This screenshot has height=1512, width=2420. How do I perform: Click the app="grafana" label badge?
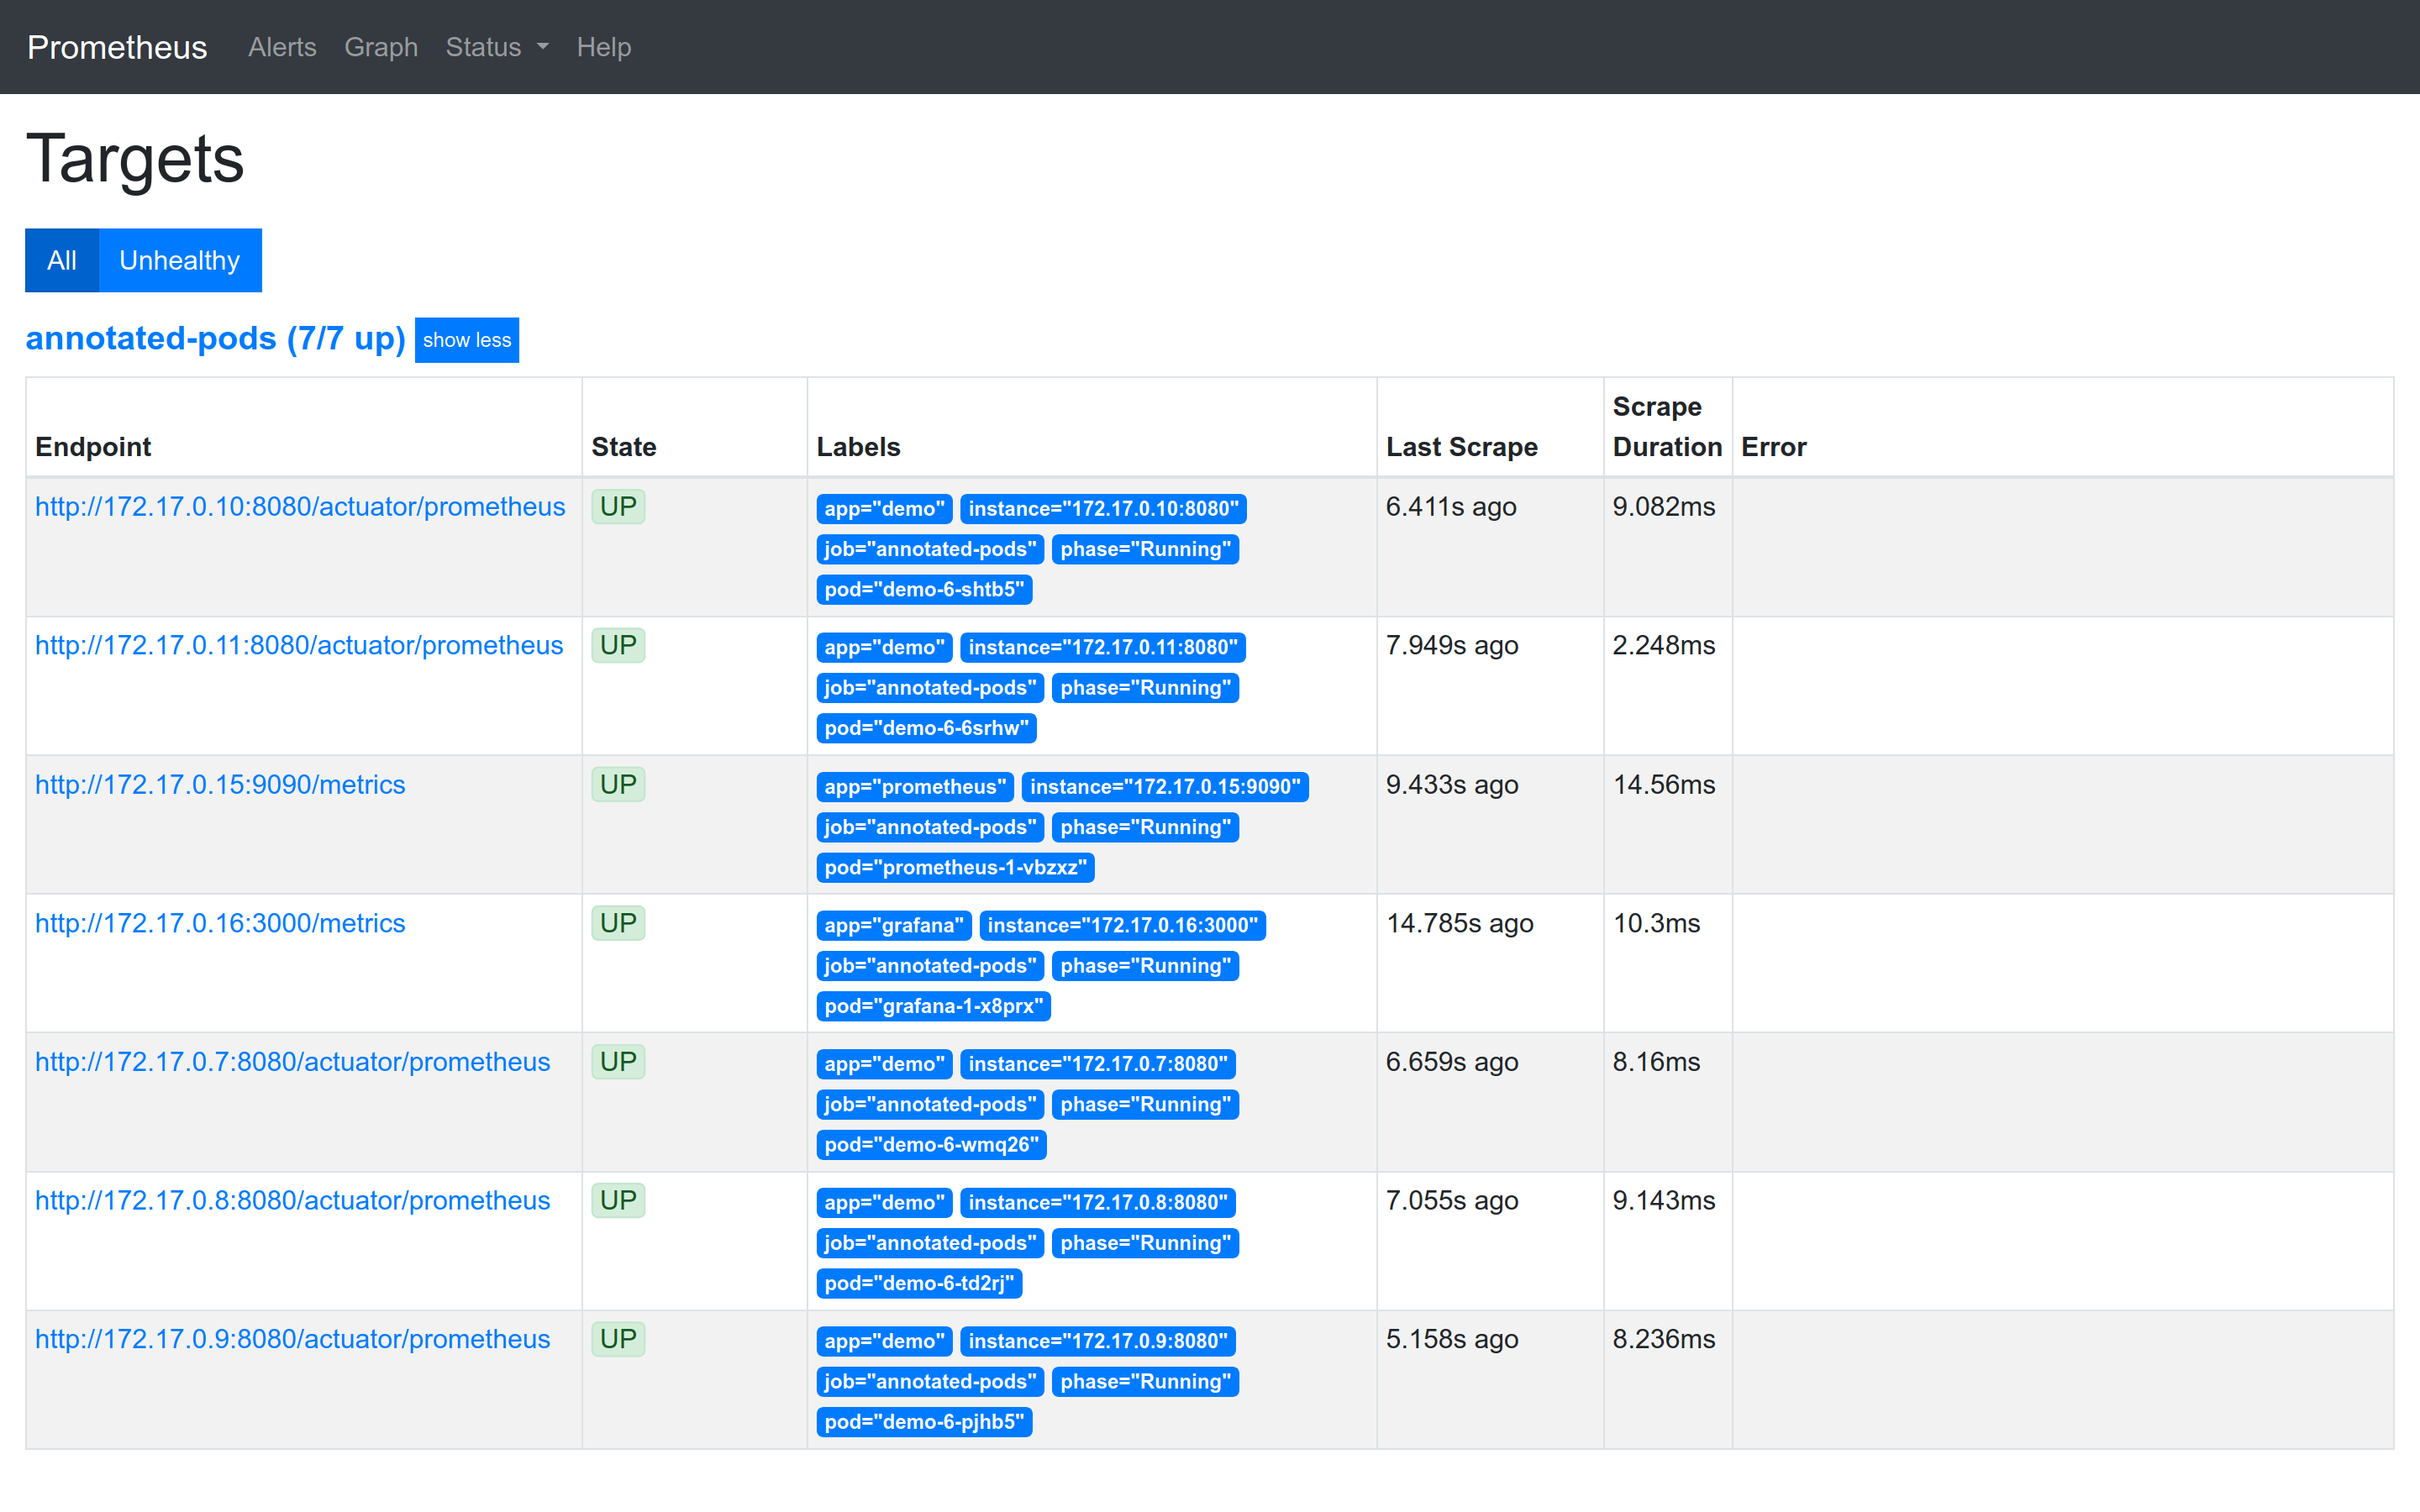893,926
